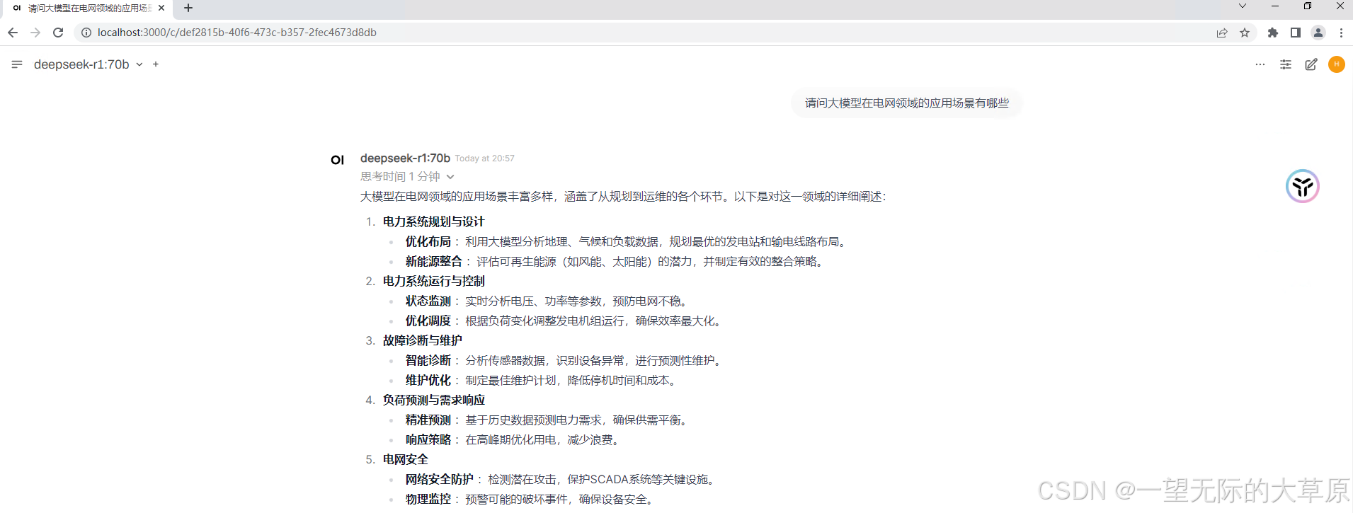Click the bullet term 物理监控
The height and width of the screenshot is (513, 1353).
[428, 500]
